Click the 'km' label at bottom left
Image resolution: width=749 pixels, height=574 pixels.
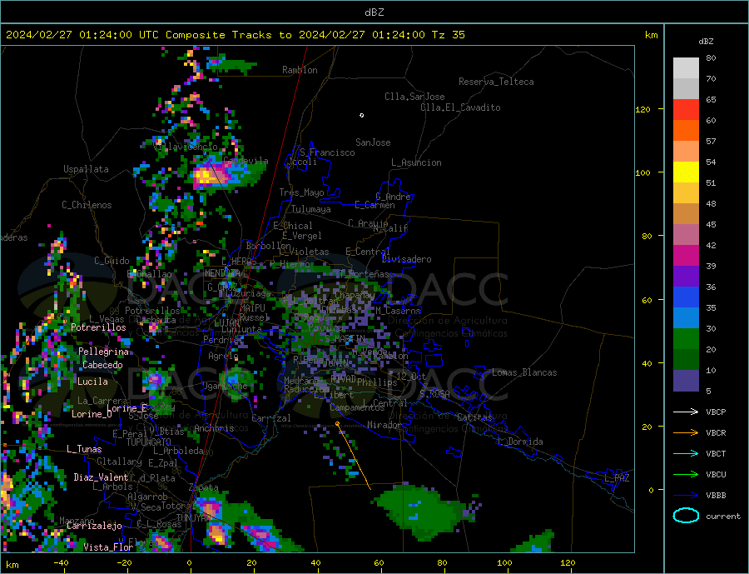12,565
